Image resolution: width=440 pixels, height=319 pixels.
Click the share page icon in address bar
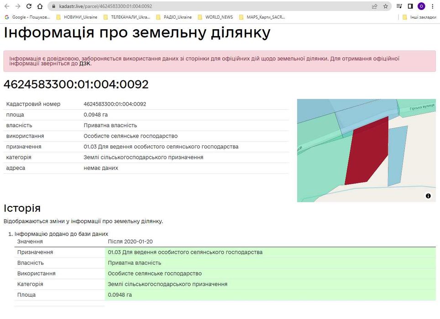click(x=374, y=6)
